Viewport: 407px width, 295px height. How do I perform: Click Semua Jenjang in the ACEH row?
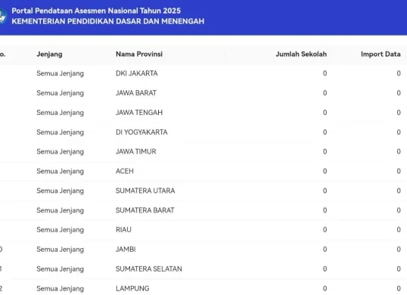coord(61,172)
